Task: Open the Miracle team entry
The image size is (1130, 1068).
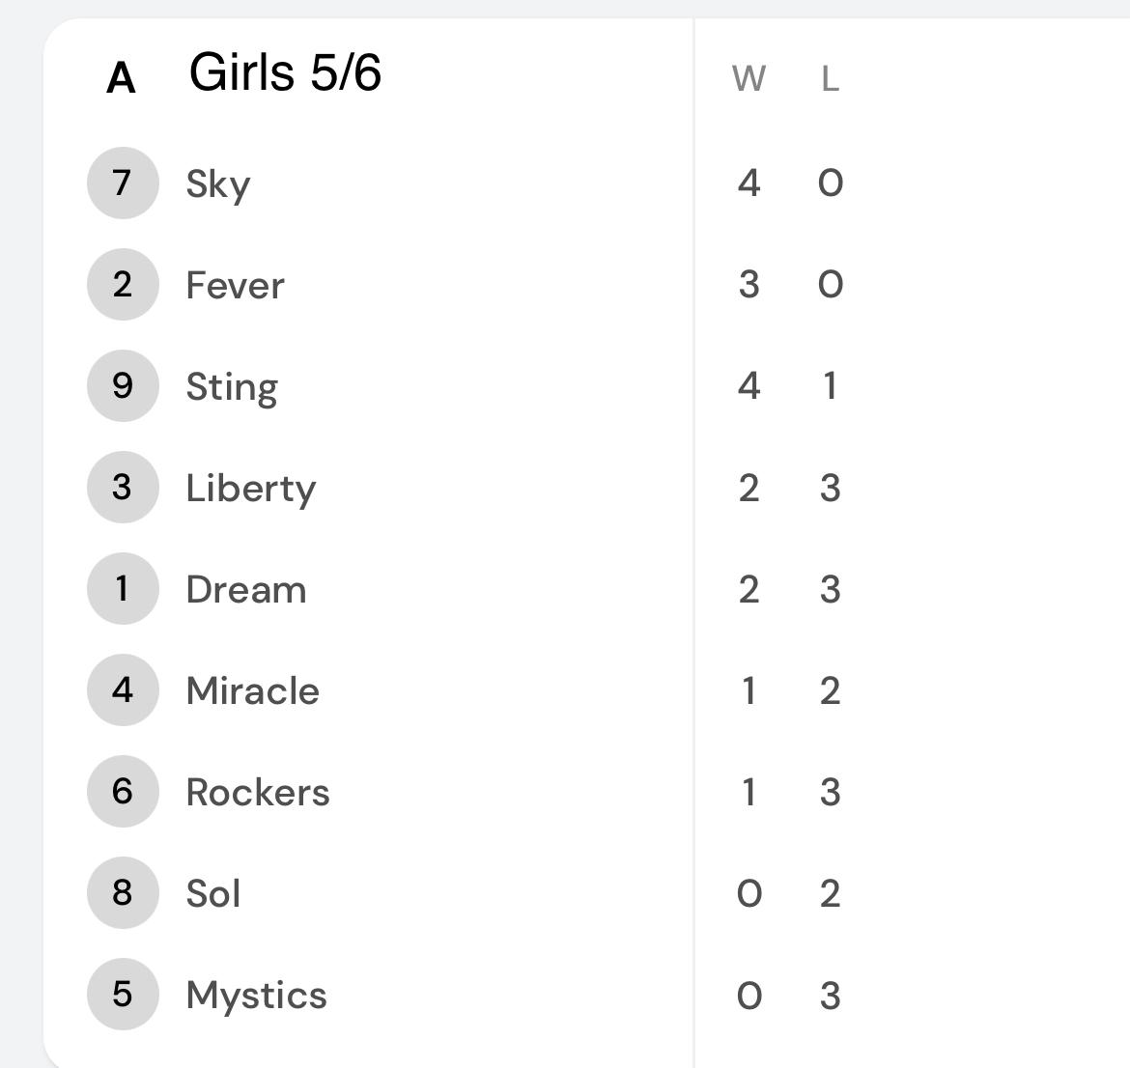Action: click(x=253, y=690)
